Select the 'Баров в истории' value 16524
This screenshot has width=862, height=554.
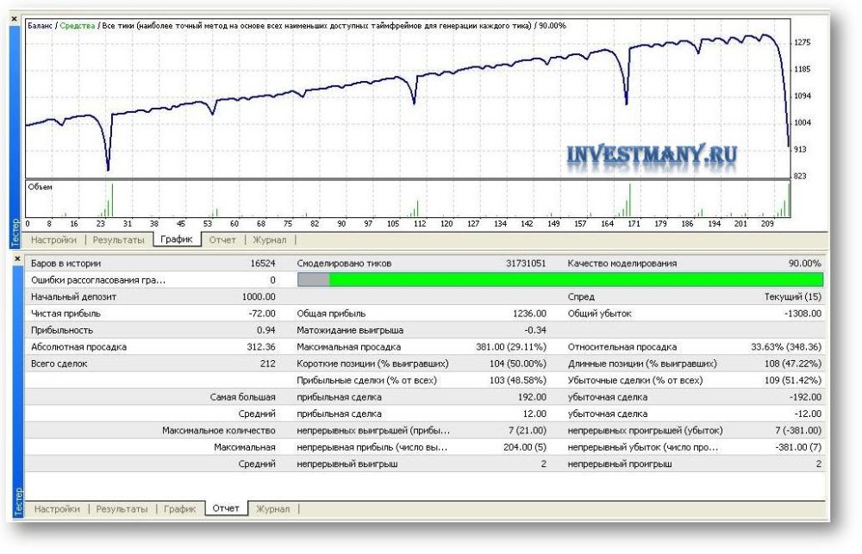[x=263, y=264]
